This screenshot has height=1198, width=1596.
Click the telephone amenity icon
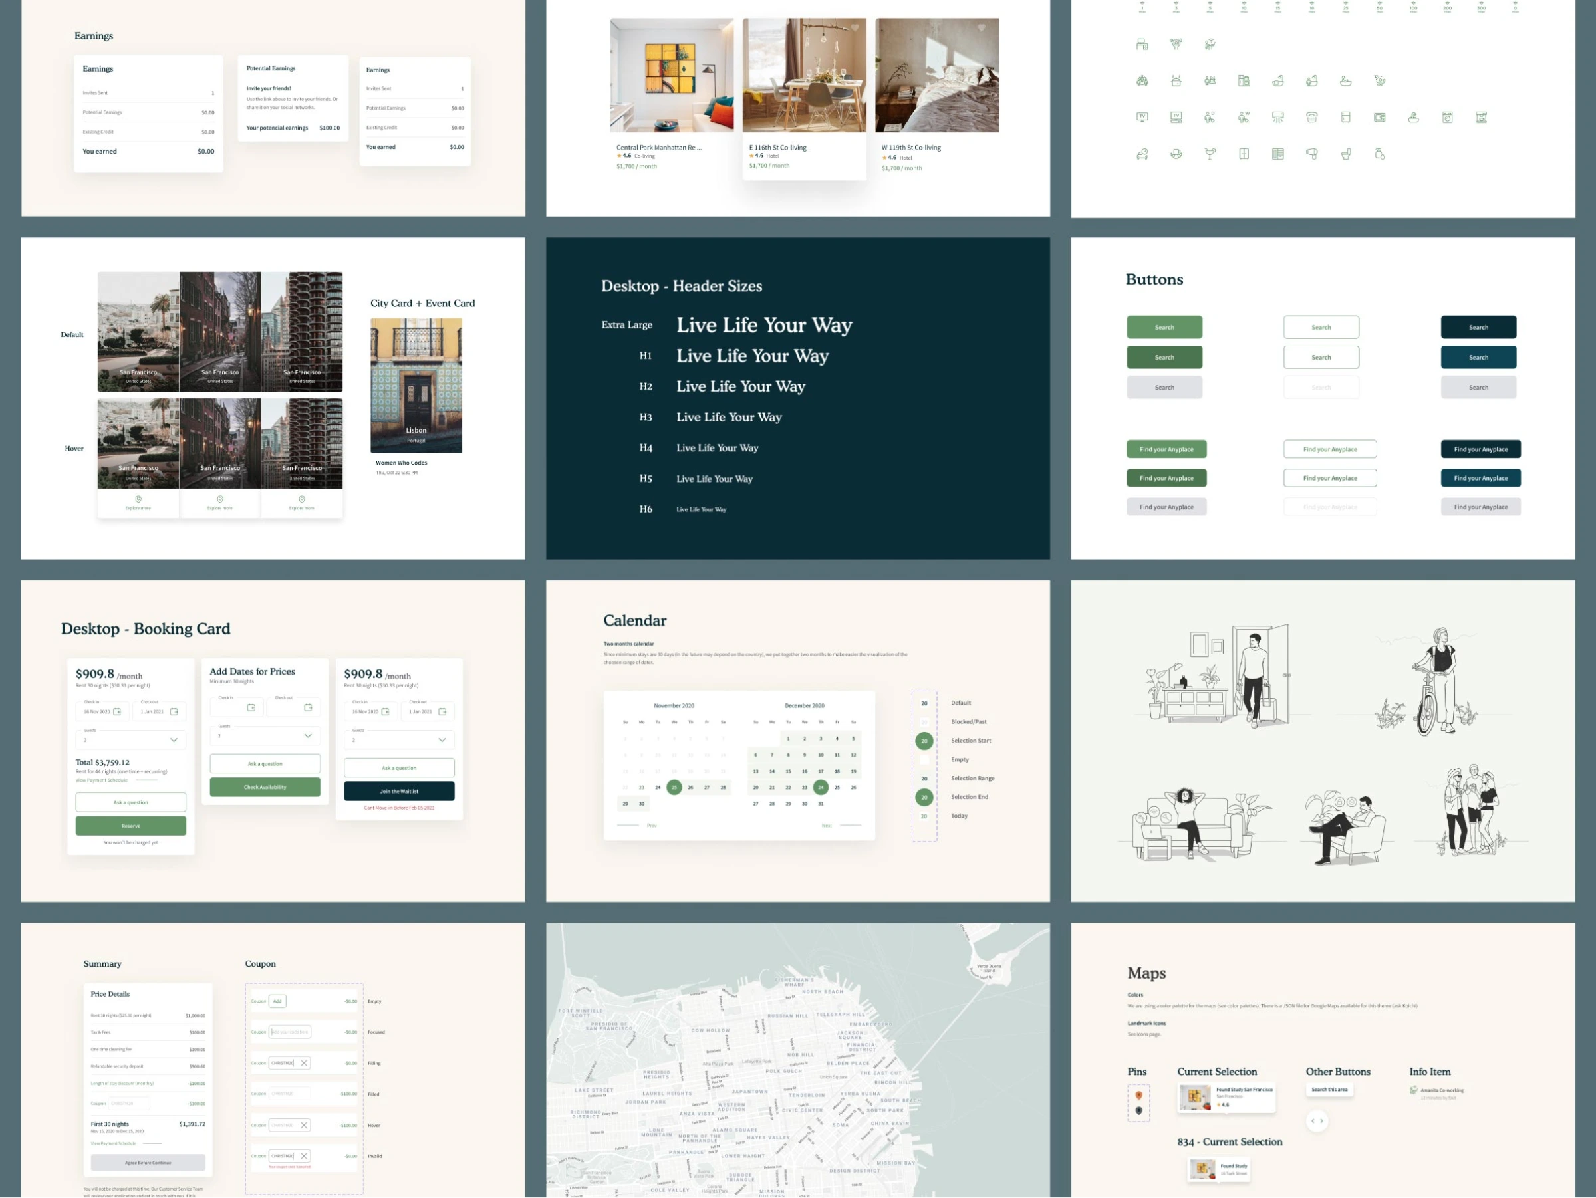[1312, 117]
